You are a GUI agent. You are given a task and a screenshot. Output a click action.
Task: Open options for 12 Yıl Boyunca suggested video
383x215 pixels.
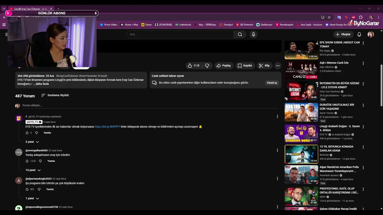(363, 147)
